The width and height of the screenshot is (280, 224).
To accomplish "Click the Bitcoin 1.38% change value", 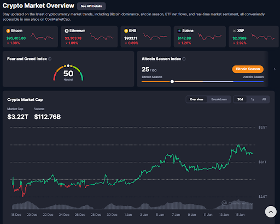I will (15, 43).
